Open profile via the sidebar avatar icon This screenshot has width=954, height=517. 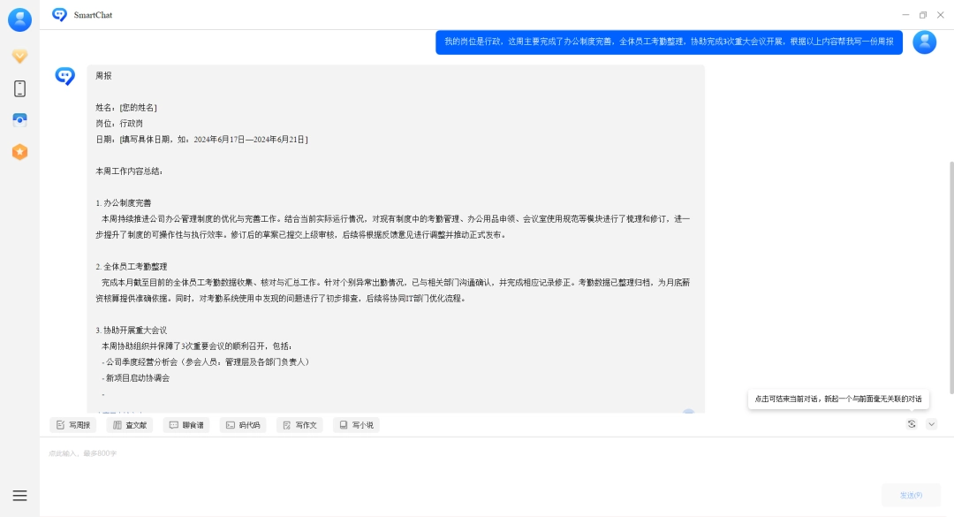[19, 19]
